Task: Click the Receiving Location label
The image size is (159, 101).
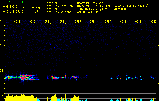Action: click(x=59, y=6)
